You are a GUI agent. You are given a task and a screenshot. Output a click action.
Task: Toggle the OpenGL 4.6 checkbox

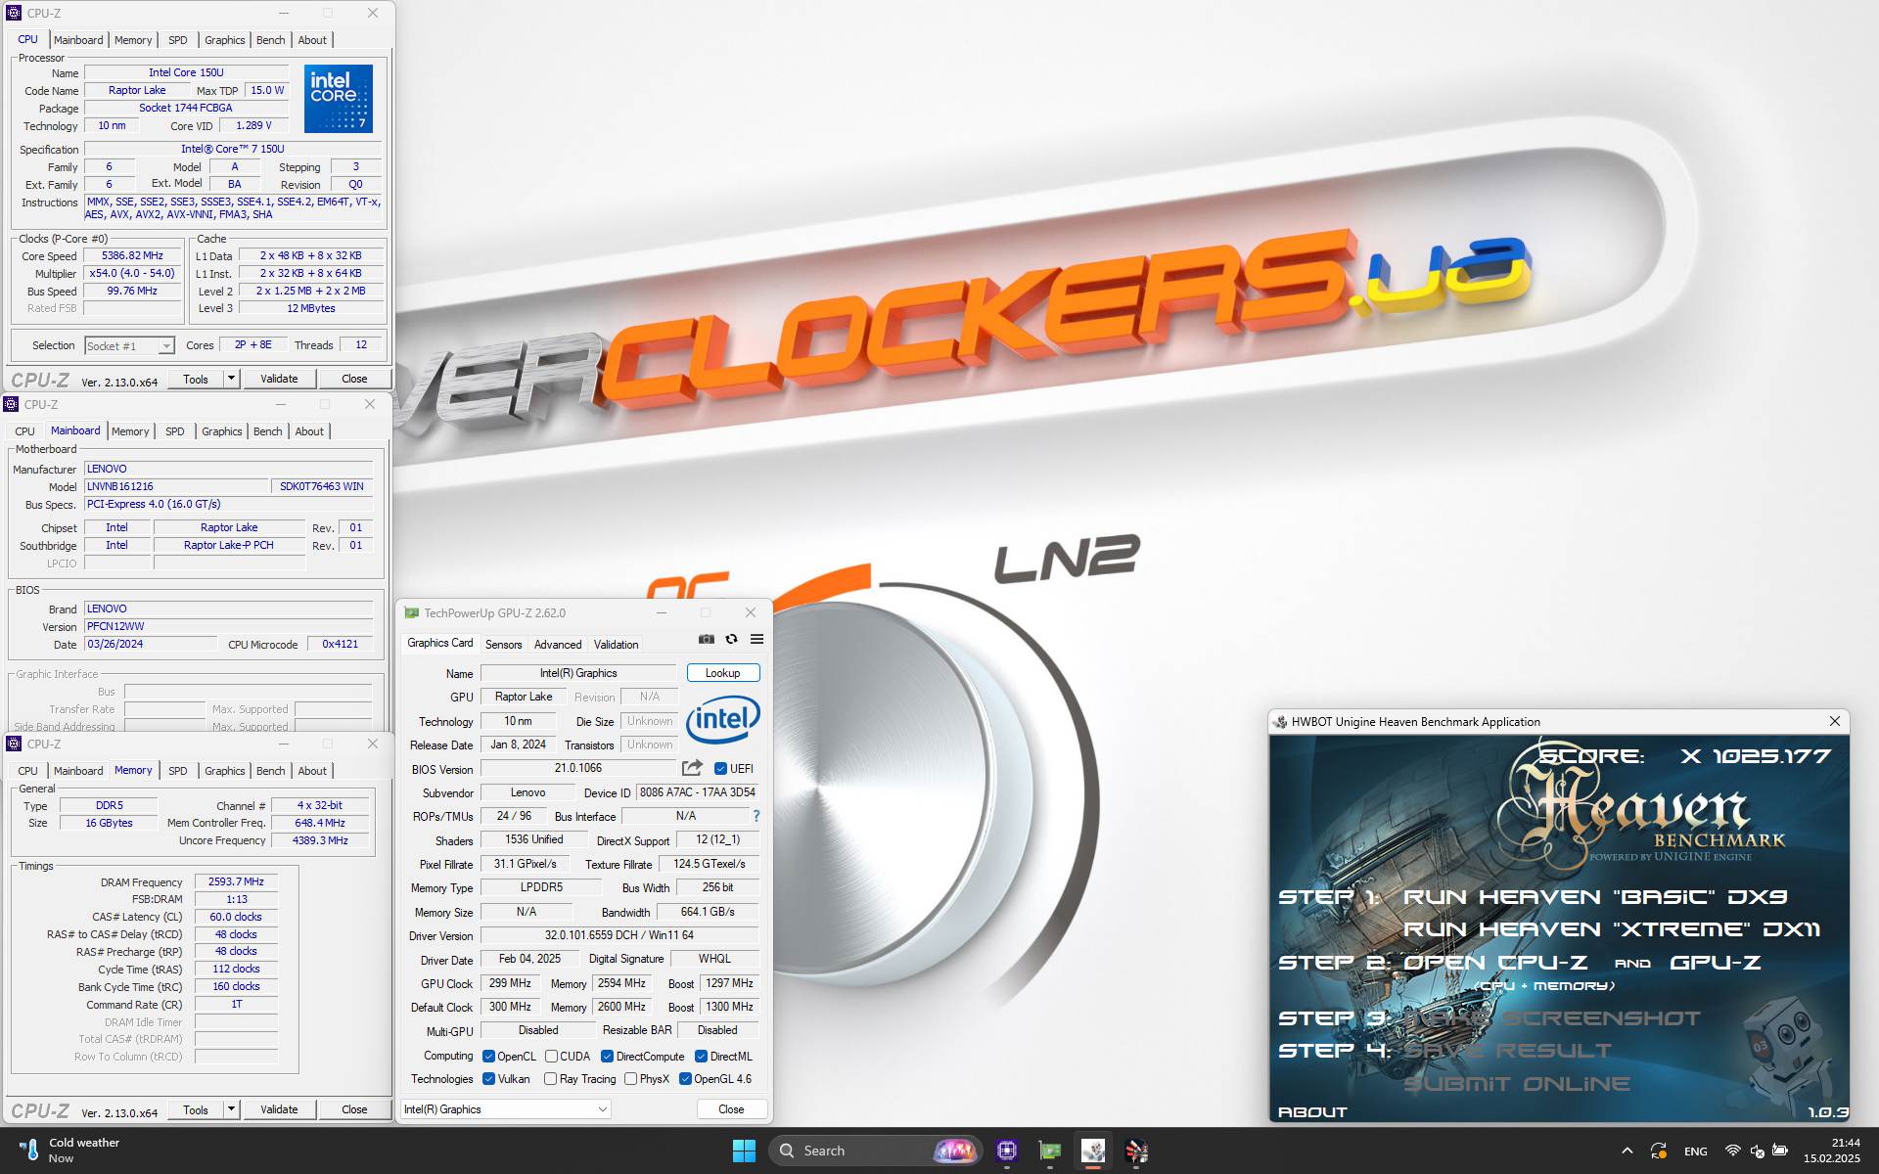coord(685,1078)
